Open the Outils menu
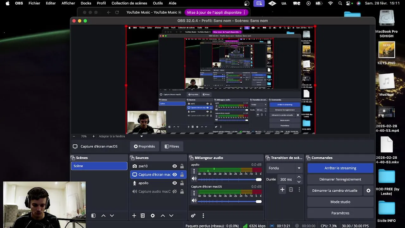This screenshot has height=228, width=405. (158, 3)
